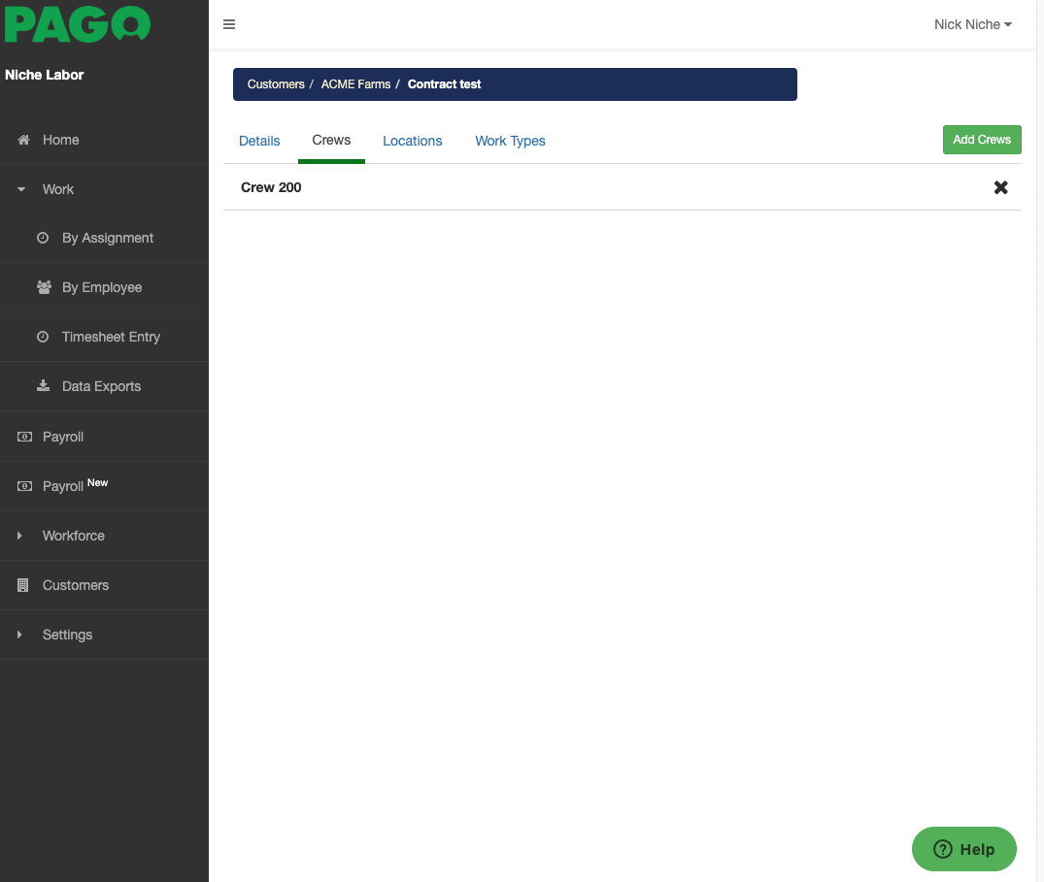
Task: Open ACME Farms from the breadcrumb
Action: 355,84
